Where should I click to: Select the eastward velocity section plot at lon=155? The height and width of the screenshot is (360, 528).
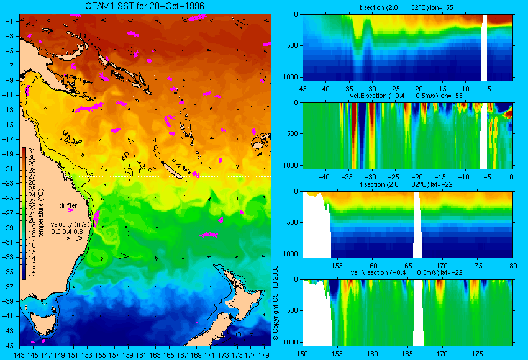tap(407, 135)
